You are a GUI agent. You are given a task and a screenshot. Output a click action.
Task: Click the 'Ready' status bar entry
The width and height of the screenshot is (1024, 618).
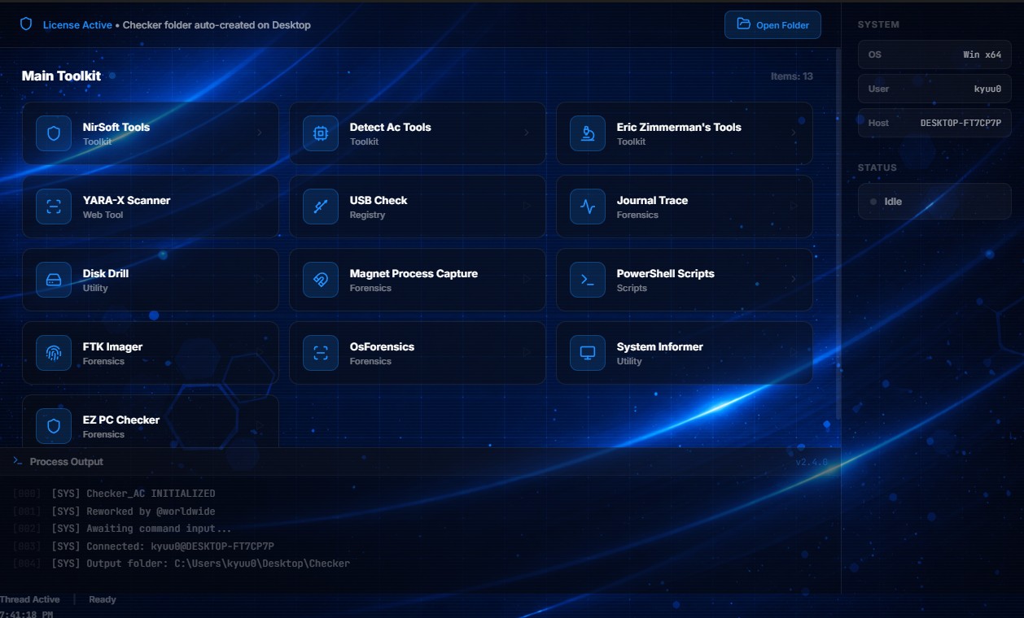click(x=103, y=599)
